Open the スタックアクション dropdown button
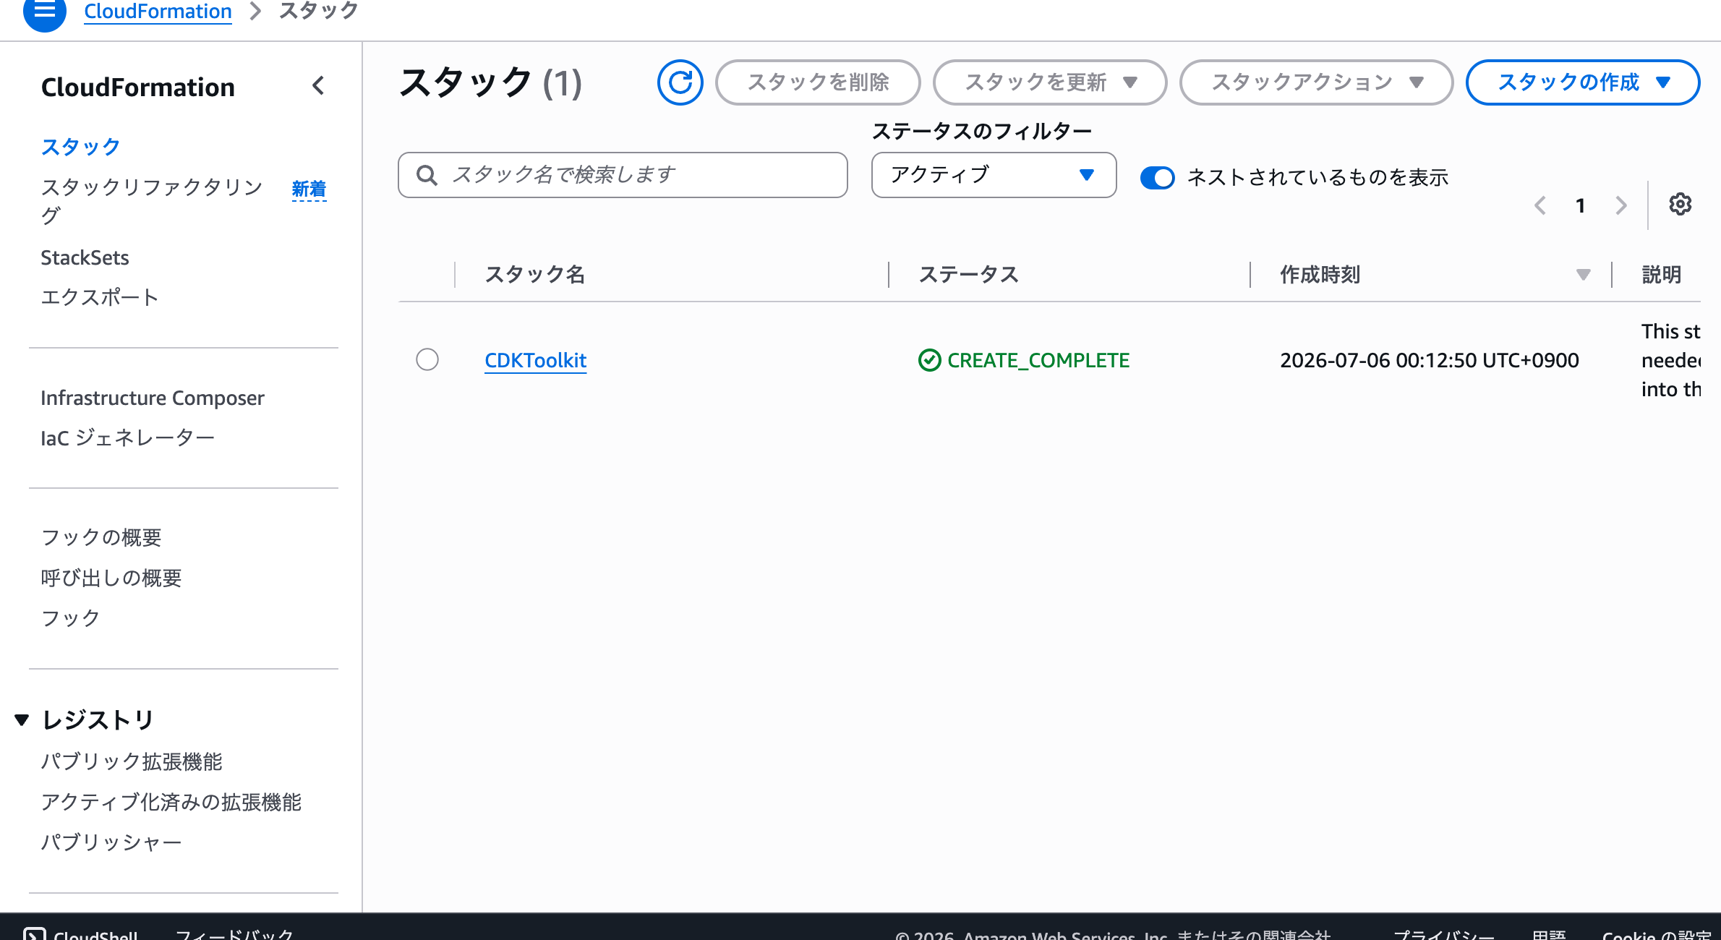The height and width of the screenshot is (940, 1721). point(1316,82)
